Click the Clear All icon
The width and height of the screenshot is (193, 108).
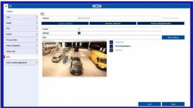pyautogui.click(x=111, y=50)
